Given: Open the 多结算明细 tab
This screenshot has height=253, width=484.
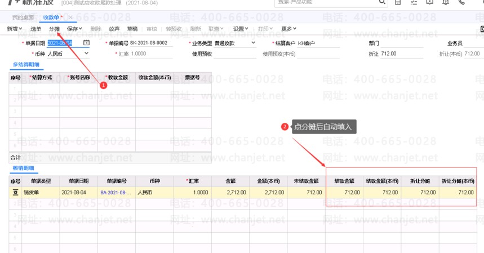Looking at the screenshot, I should [x=26, y=64].
